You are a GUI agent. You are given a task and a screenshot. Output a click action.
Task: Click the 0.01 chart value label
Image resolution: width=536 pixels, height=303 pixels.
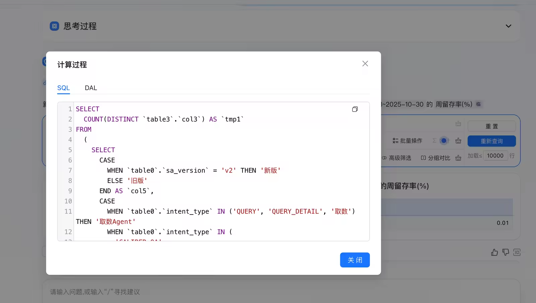pos(503,223)
